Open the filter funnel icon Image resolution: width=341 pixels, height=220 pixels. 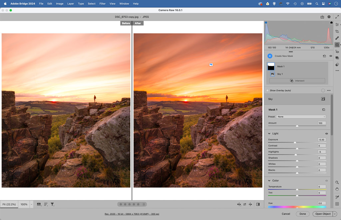pos(52,204)
